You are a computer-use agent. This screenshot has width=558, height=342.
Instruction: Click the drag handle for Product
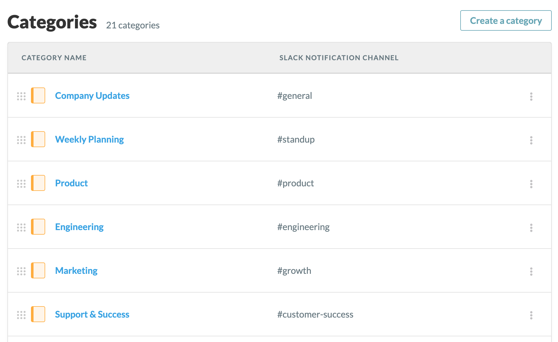click(21, 184)
